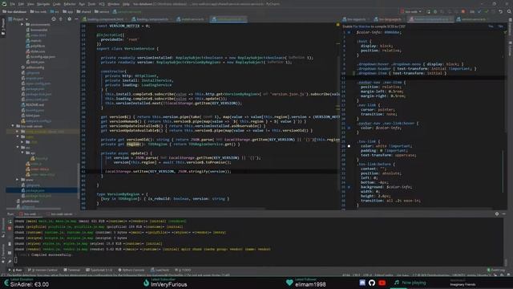Open the Run tool window tab at bottom
This screenshot has width=513, height=289.
coord(16,270)
